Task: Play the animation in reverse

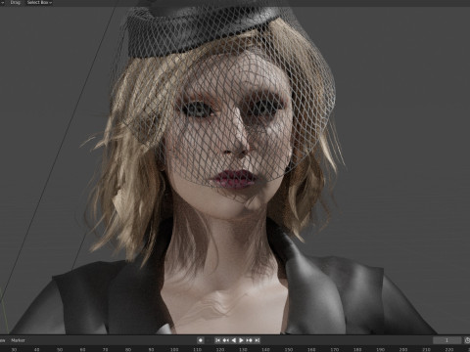Action: tap(233, 340)
